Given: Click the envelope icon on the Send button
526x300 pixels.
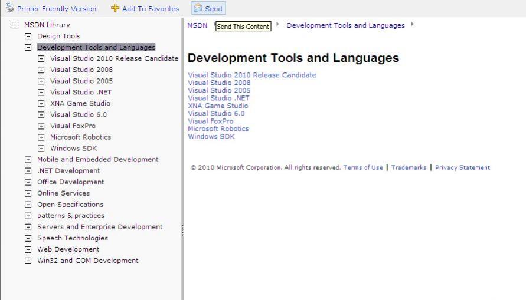Looking at the screenshot, I should tap(198, 8).
